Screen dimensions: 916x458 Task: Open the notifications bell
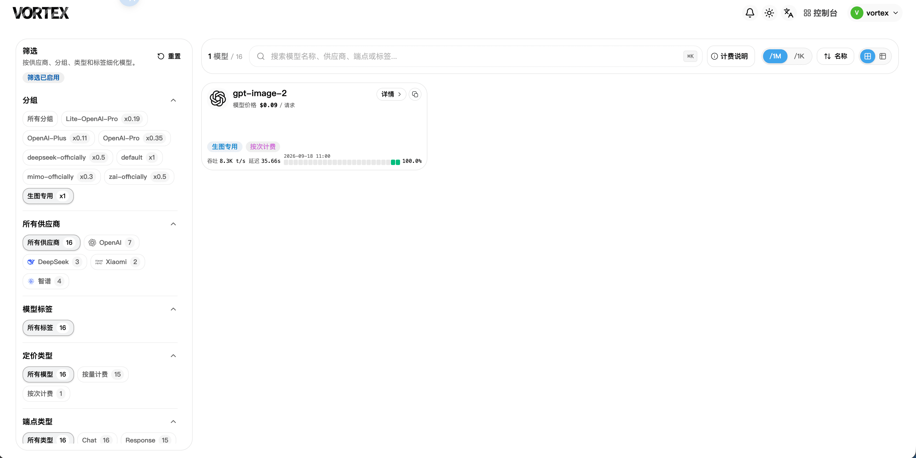(750, 13)
